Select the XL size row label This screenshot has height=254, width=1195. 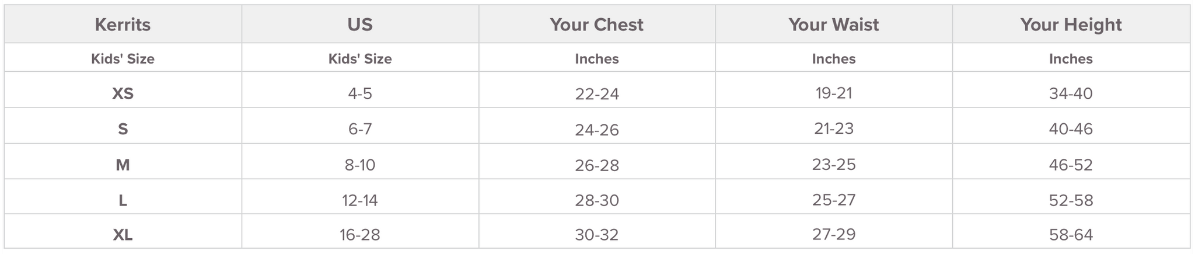[x=123, y=235]
